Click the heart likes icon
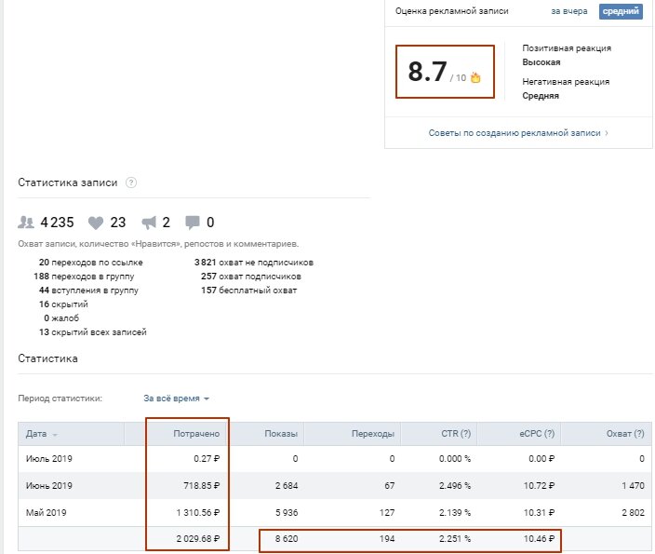The image size is (655, 554). [x=96, y=223]
